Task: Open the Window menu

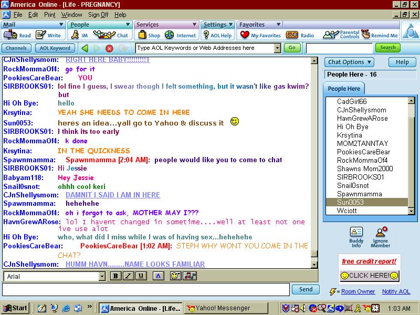Action: pyautogui.click(x=72, y=15)
